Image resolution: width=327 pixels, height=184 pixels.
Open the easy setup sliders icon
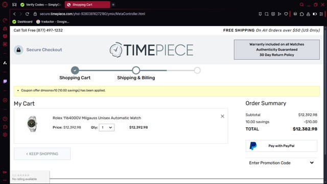tap(321, 14)
